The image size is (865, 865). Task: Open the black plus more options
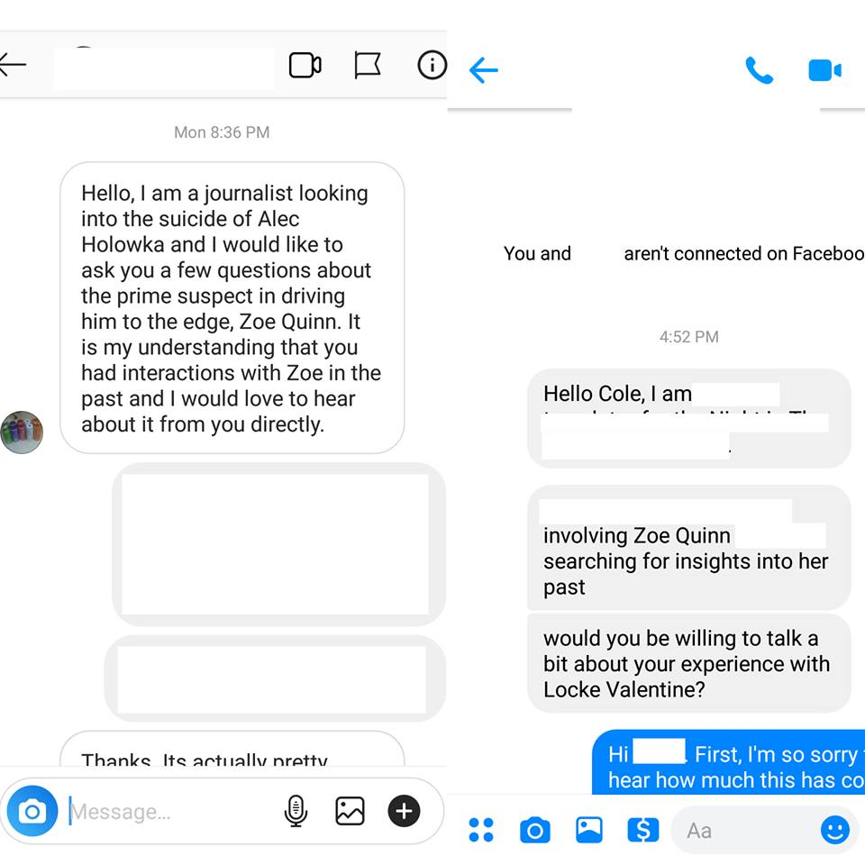click(x=404, y=811)
